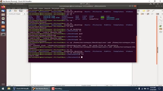Expand dropdown arrow next to Open icon
Viewport: 163px width, 91px height.
[x=18, y=11]
